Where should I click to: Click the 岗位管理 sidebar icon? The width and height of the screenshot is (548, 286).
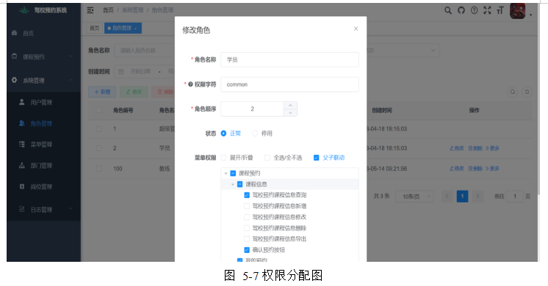pos(21,186)
